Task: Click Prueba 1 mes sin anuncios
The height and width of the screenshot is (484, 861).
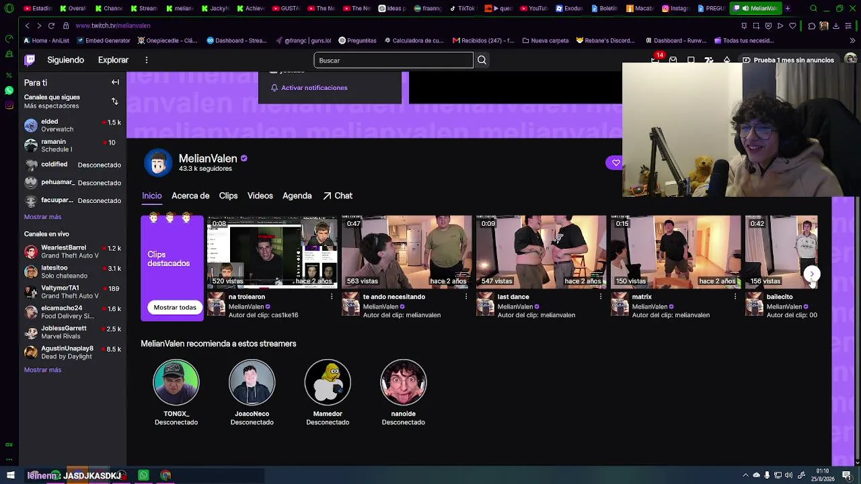Action: pos(788,61)
